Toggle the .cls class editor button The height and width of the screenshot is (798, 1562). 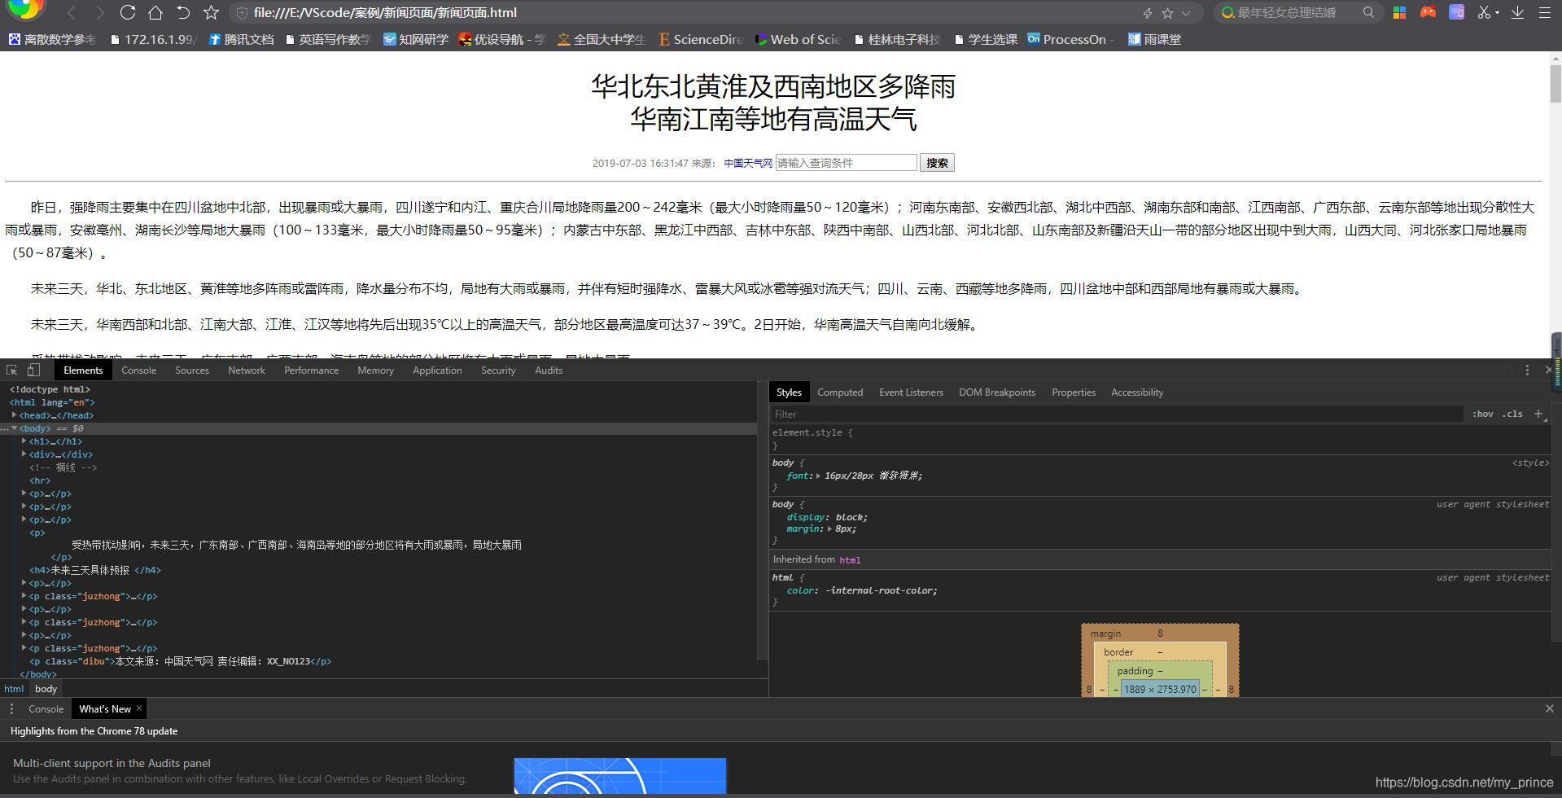pyautogui.click(x=1512, y=414)
